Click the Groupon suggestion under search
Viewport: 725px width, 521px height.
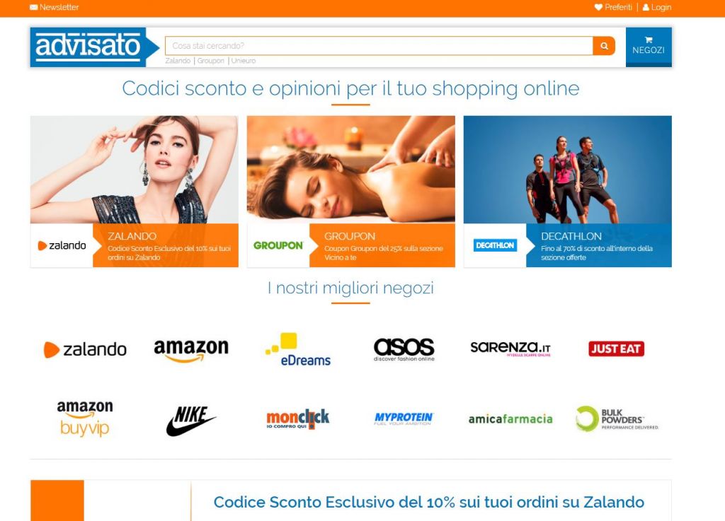(210, 61)
